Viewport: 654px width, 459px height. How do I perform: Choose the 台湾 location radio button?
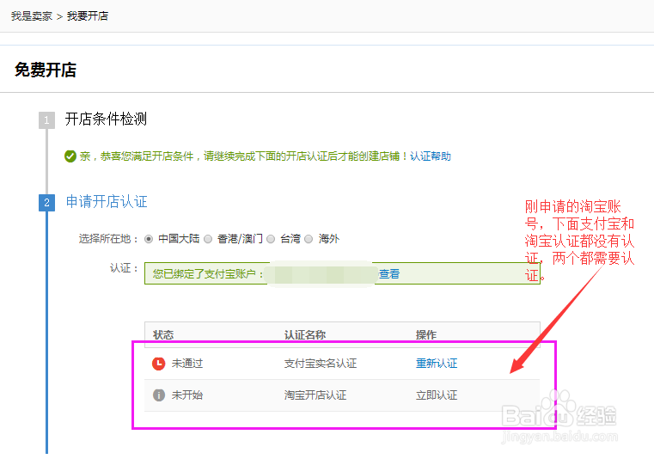pyautogui.click(x=271, y=239)
